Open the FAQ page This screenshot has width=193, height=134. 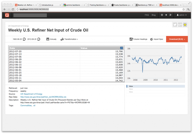[x=147, y=15]
